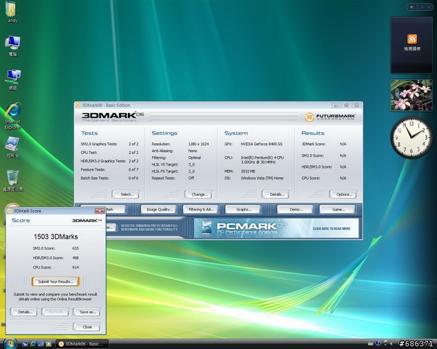Click the 3DMark Score title bar icon

click(10, 211)
